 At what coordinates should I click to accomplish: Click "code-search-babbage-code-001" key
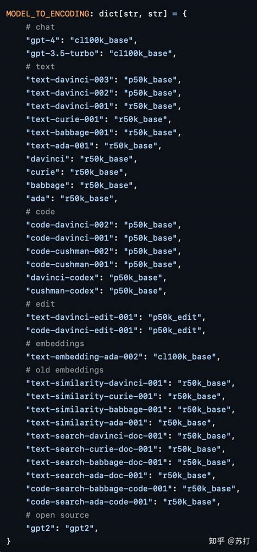101,488
